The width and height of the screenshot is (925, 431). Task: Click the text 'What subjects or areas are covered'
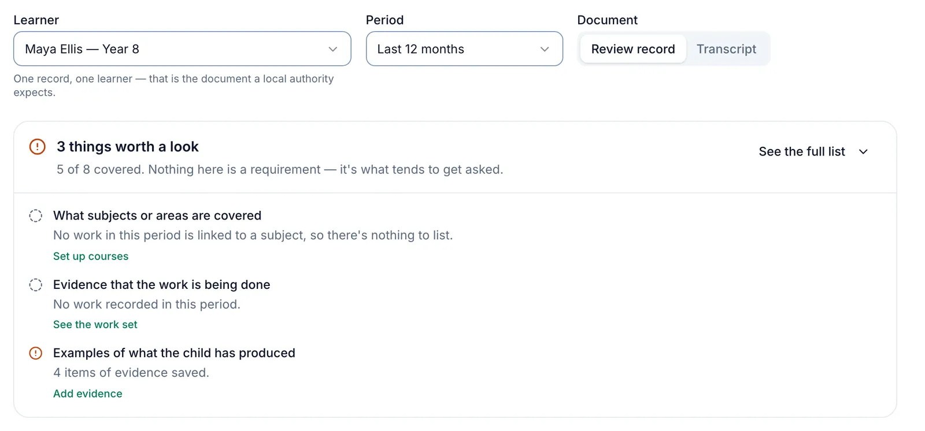coord(157,216)
